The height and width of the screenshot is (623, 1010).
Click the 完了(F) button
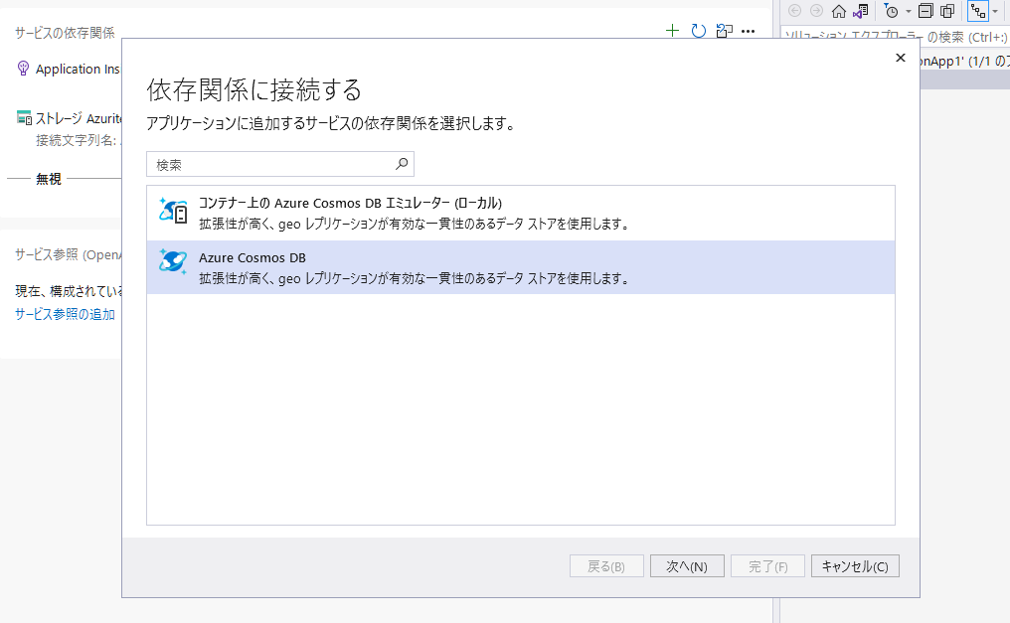tap(767, 566)
